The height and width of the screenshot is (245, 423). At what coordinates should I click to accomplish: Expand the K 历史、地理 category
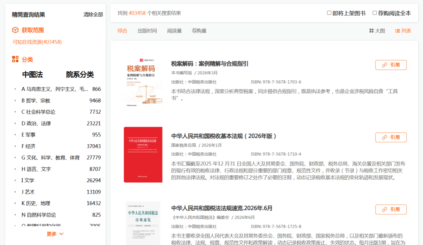(15, 203)
